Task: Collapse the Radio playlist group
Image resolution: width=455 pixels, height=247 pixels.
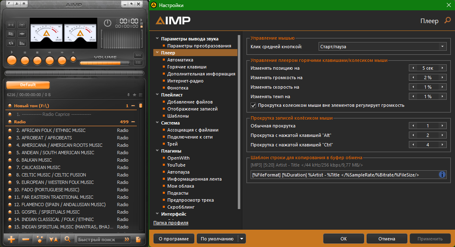Action: [x=133, y=122]
